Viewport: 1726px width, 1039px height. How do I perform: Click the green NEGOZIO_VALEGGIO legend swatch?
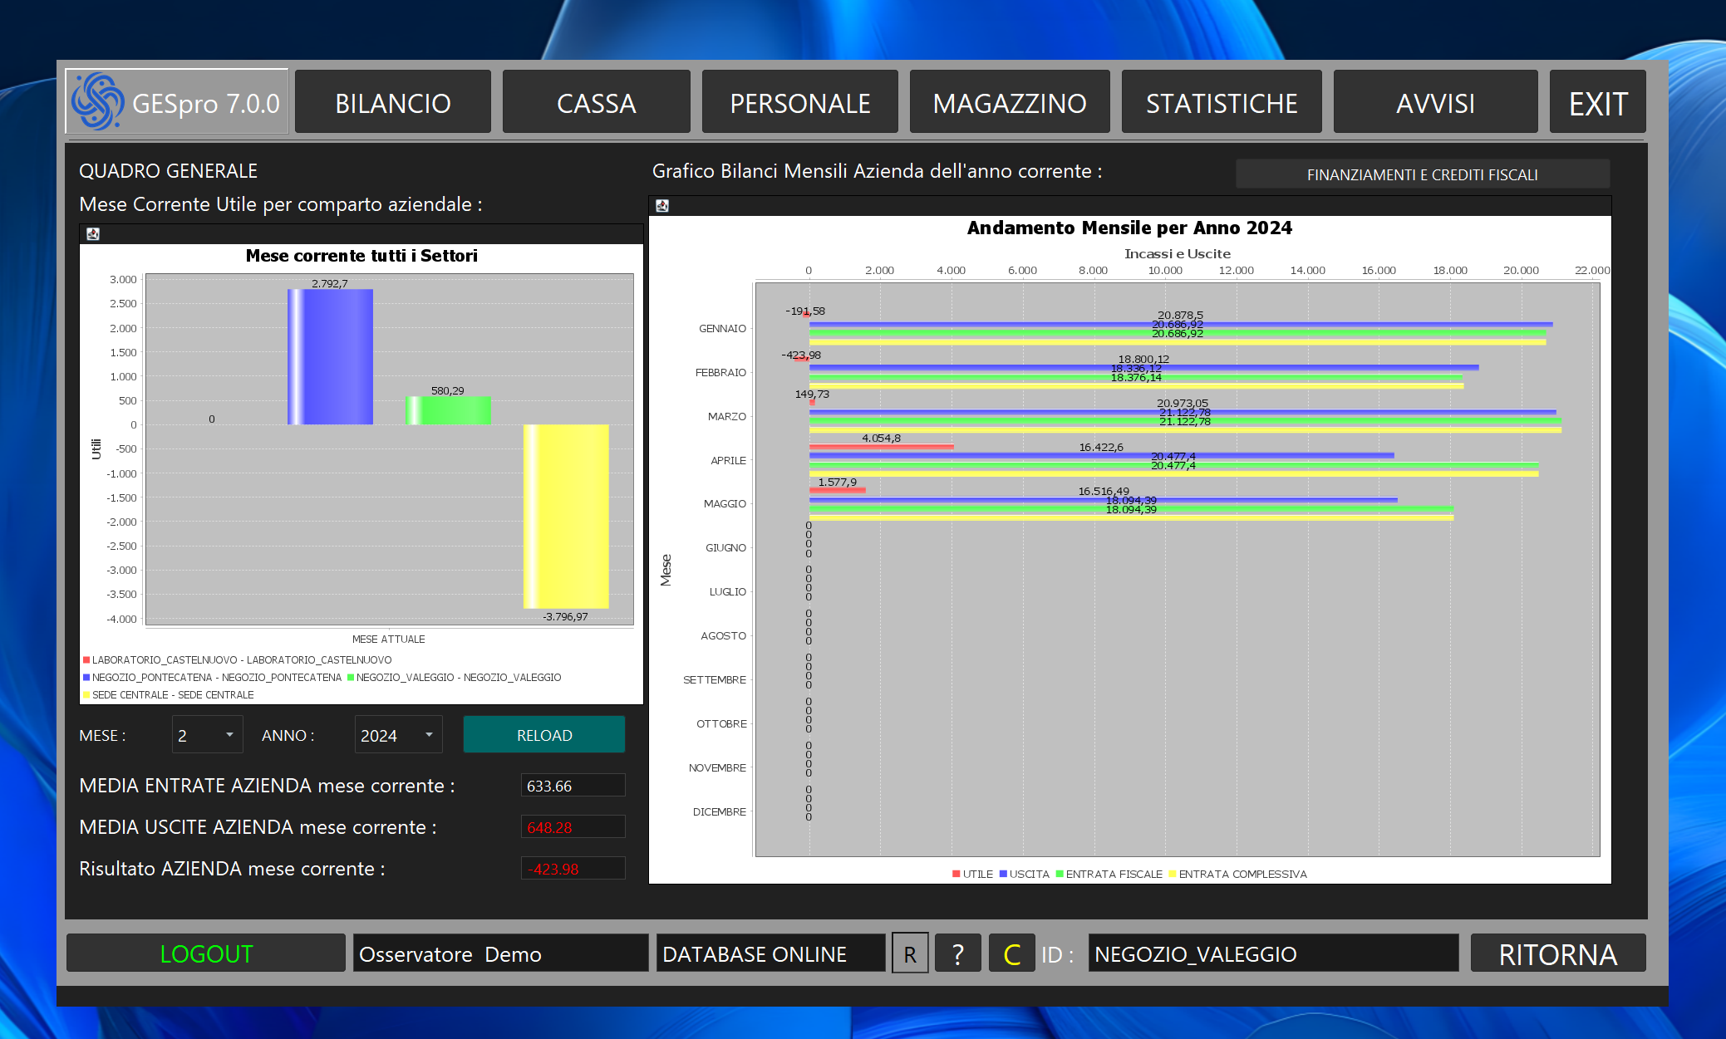pyautogui.click(x=351, y=678)
